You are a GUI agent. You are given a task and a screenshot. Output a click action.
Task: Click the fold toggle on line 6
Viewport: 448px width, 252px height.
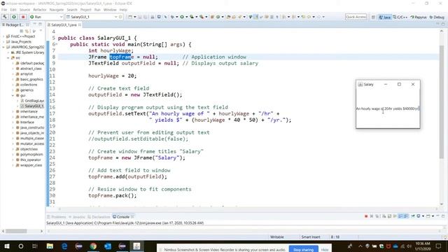56,44
